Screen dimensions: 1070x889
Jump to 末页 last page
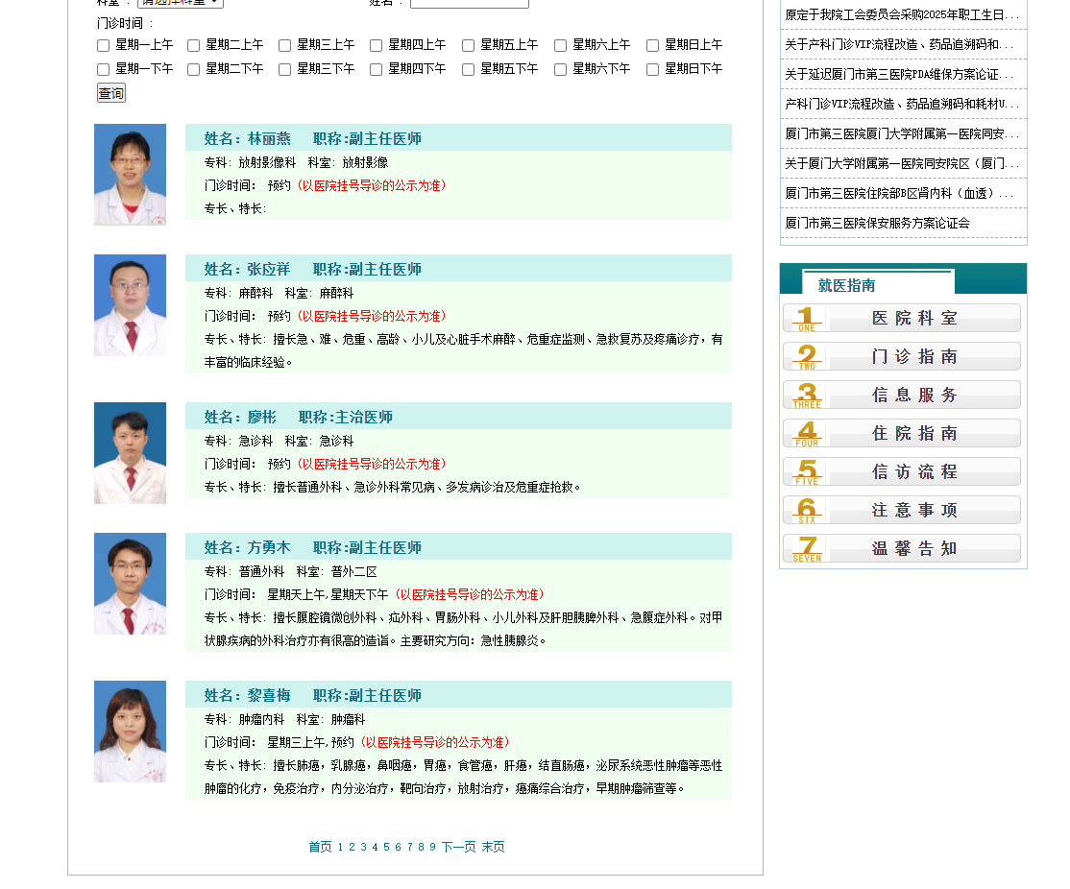[x=494, y=847]
